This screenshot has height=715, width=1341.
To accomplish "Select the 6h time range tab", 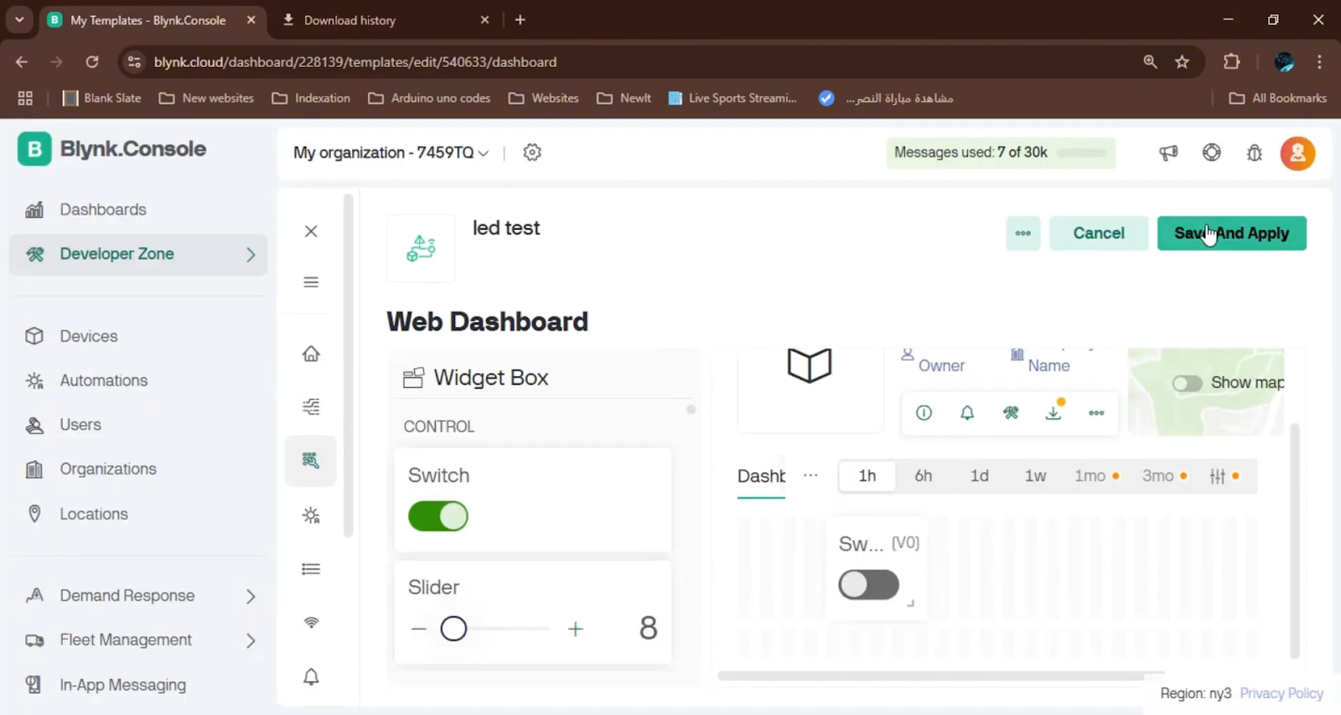I will click(923, 476).
